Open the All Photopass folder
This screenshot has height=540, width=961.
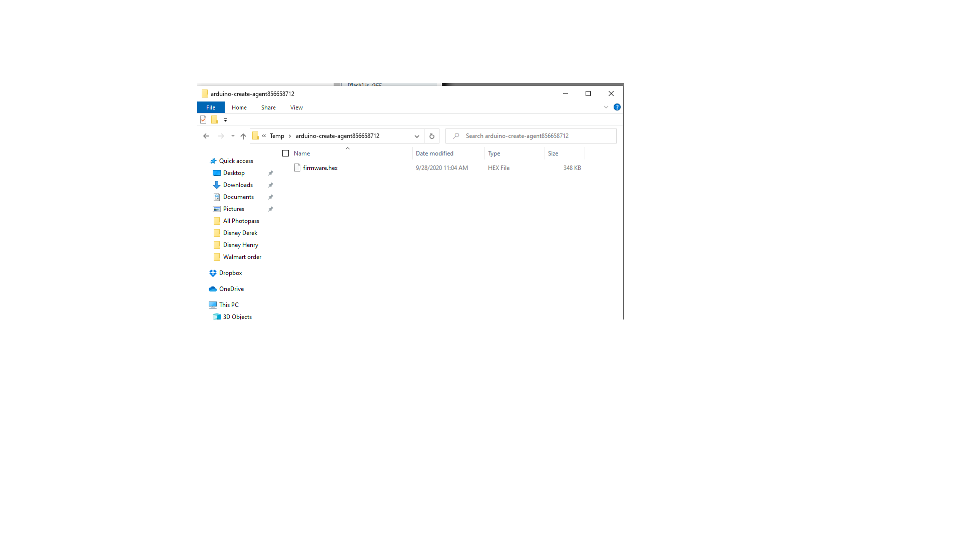tap(241, 221)
